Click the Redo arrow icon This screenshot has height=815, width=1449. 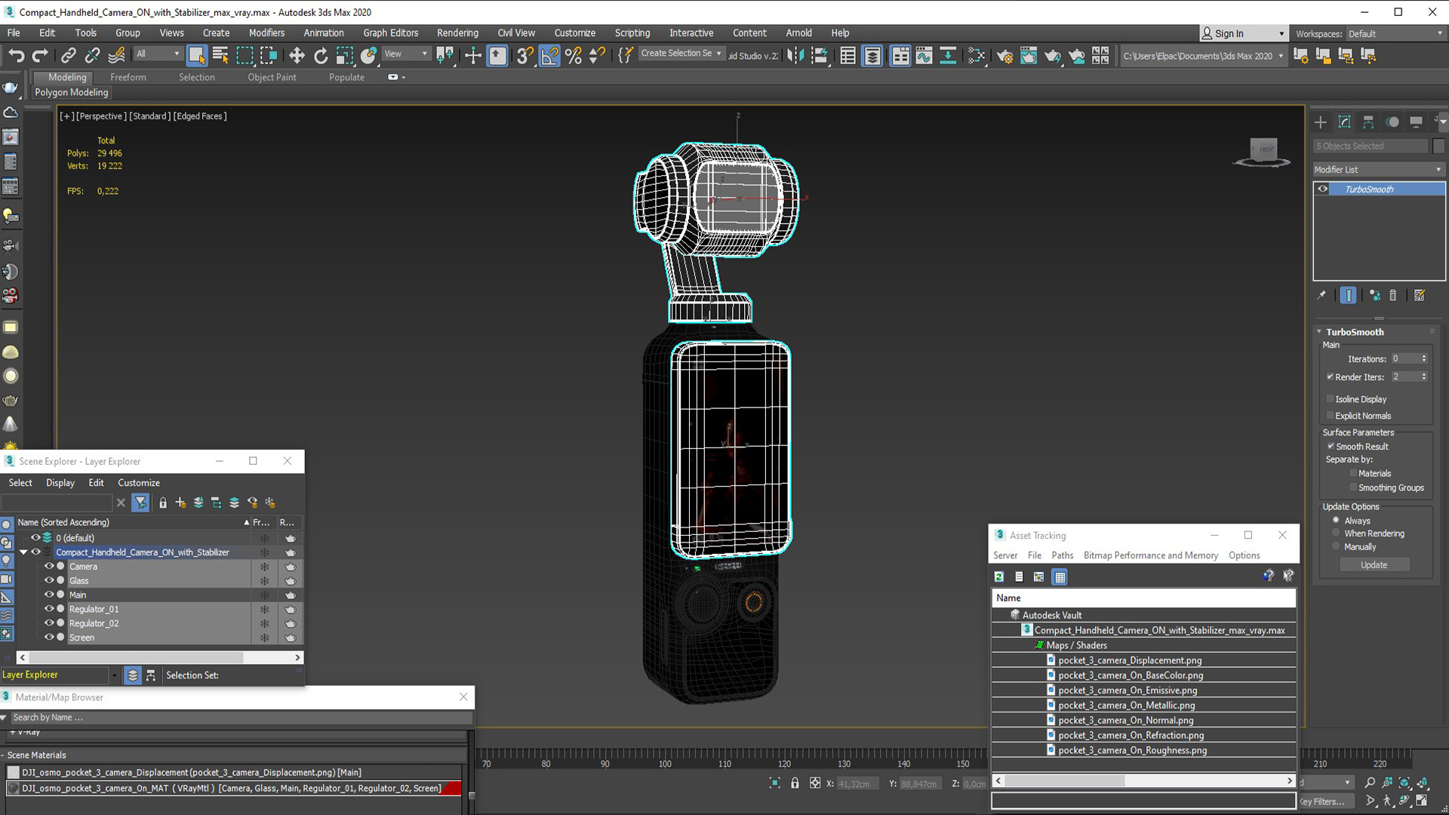point(40,55)
